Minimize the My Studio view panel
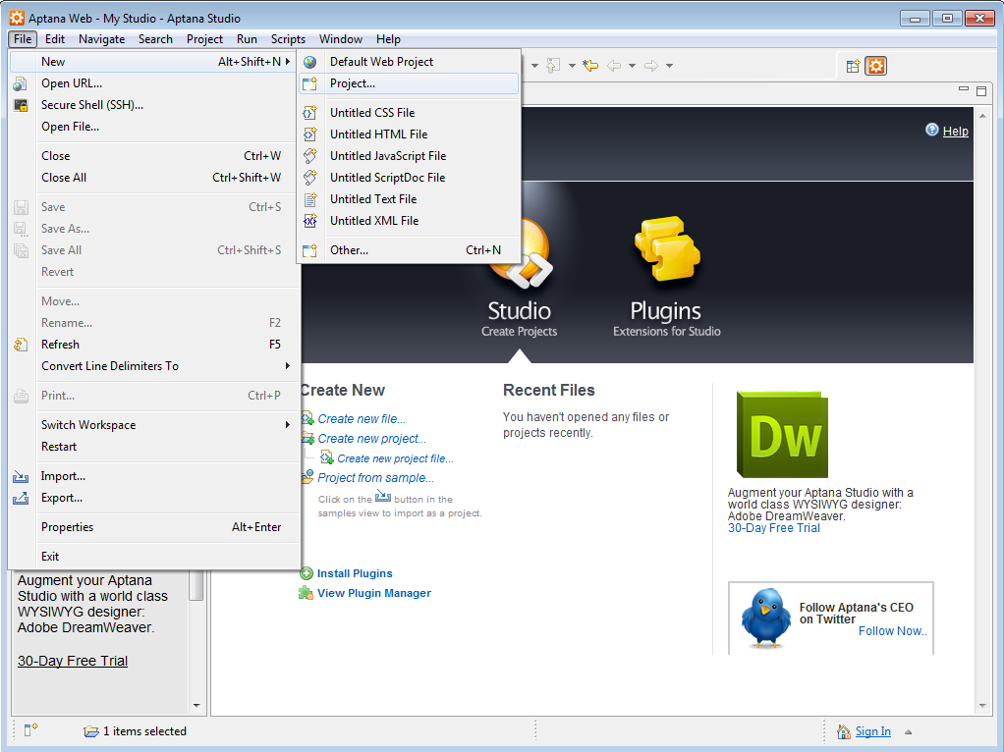 point(963,89)
